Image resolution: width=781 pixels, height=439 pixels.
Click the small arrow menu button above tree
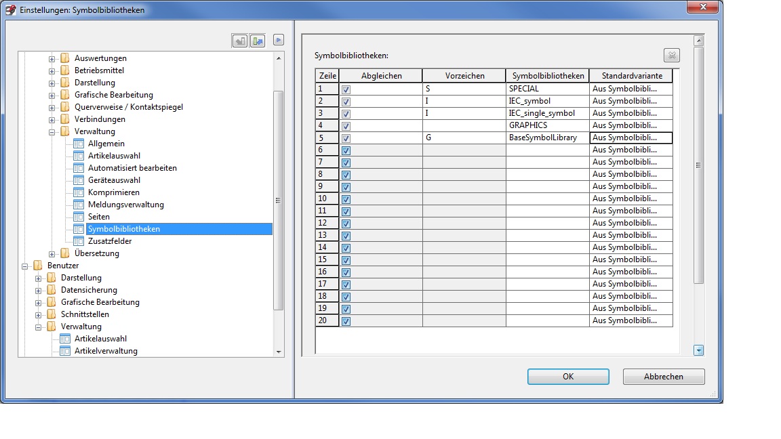[x=279, y=40]
